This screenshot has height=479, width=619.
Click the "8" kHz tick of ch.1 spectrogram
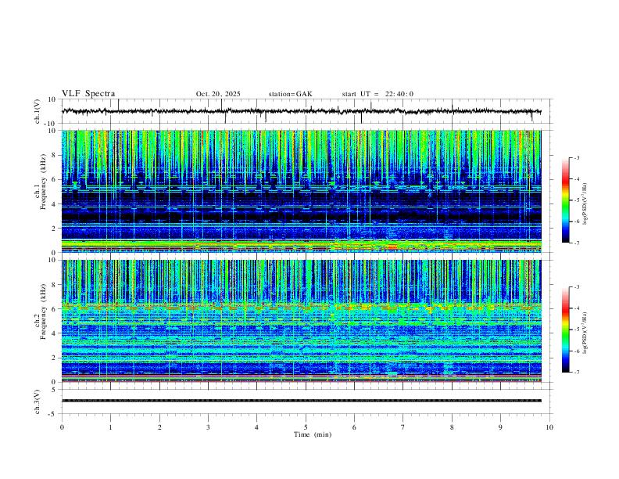[55, 155]
